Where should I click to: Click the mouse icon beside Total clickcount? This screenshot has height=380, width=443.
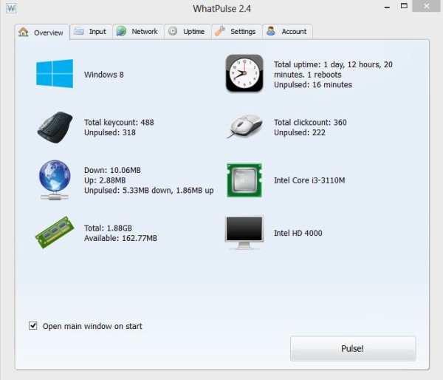244,126
